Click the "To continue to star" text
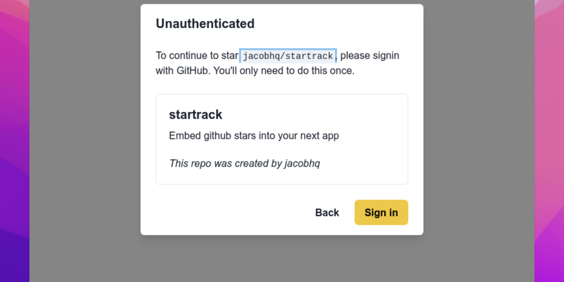 197,56
